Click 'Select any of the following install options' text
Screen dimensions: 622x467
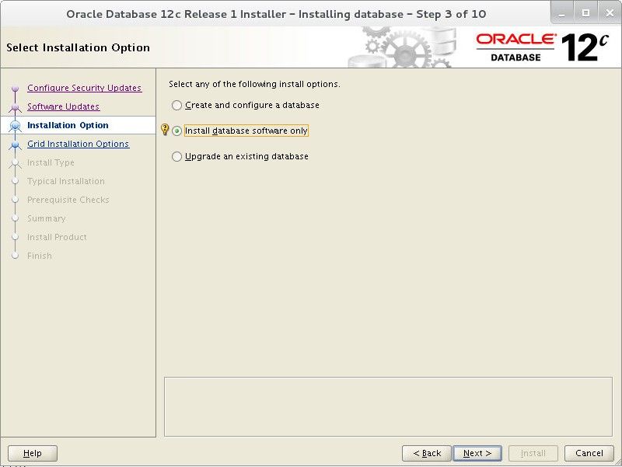click(x=254, y=84)
